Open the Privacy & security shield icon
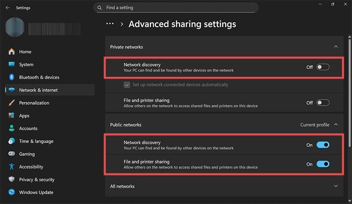The height and width of the screenshot is (204, 352). [11, 179]
